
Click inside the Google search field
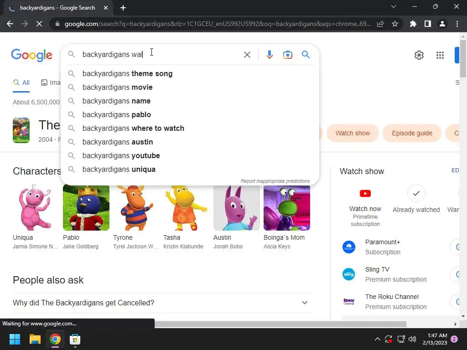click(161, 55)
